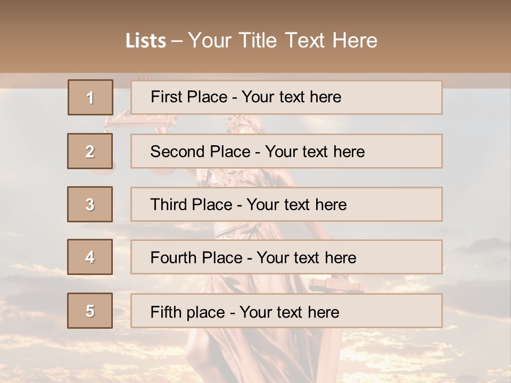This screenshot has height=383, width=511.
Task: Click the number 3 square
Action: (x=90, y=204)
